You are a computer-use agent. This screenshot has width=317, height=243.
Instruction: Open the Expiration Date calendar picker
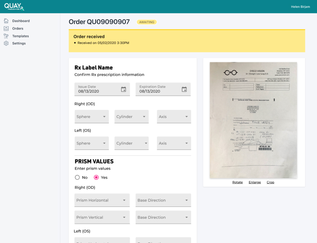tap(184, 89)
